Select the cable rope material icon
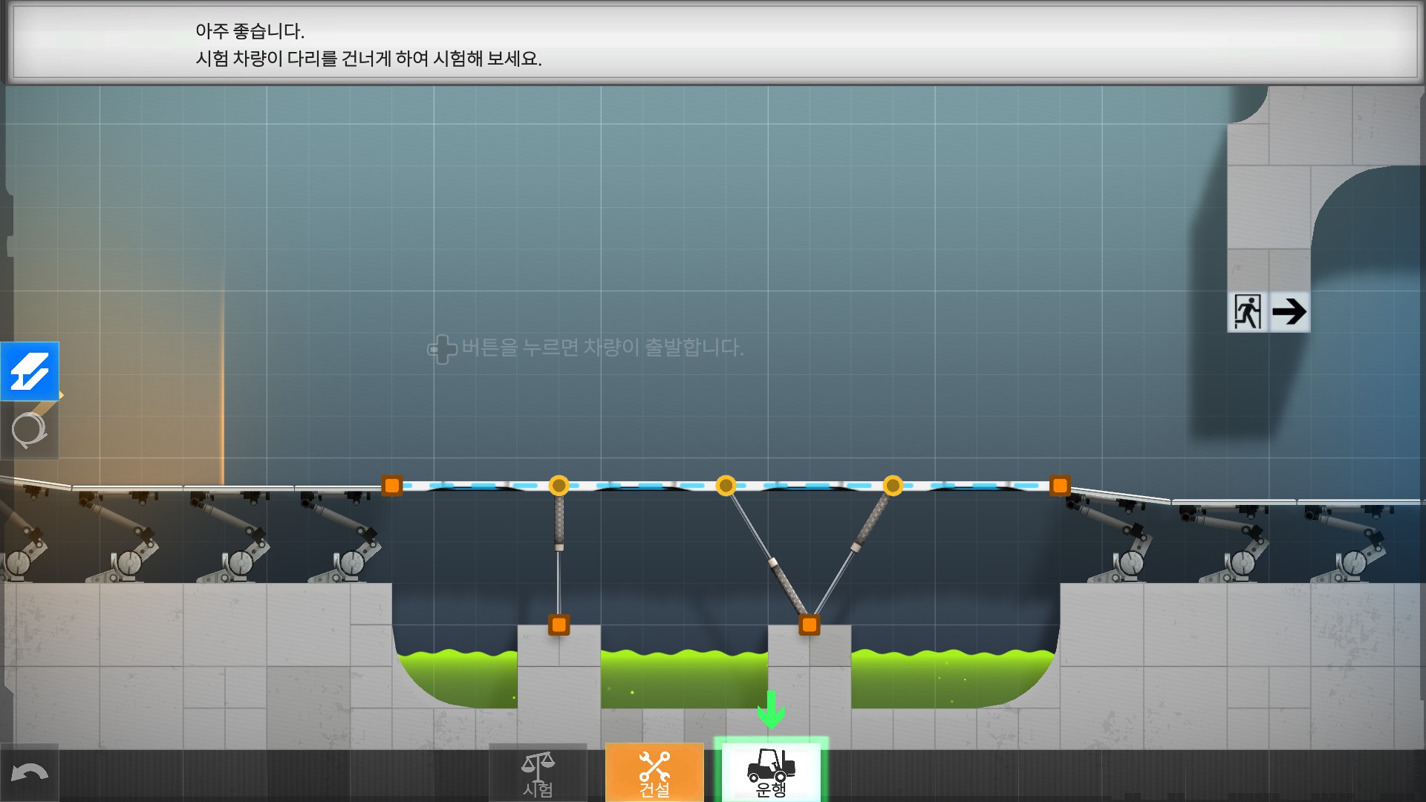Viewport: 1426px width, 802px height. (30, 431)
